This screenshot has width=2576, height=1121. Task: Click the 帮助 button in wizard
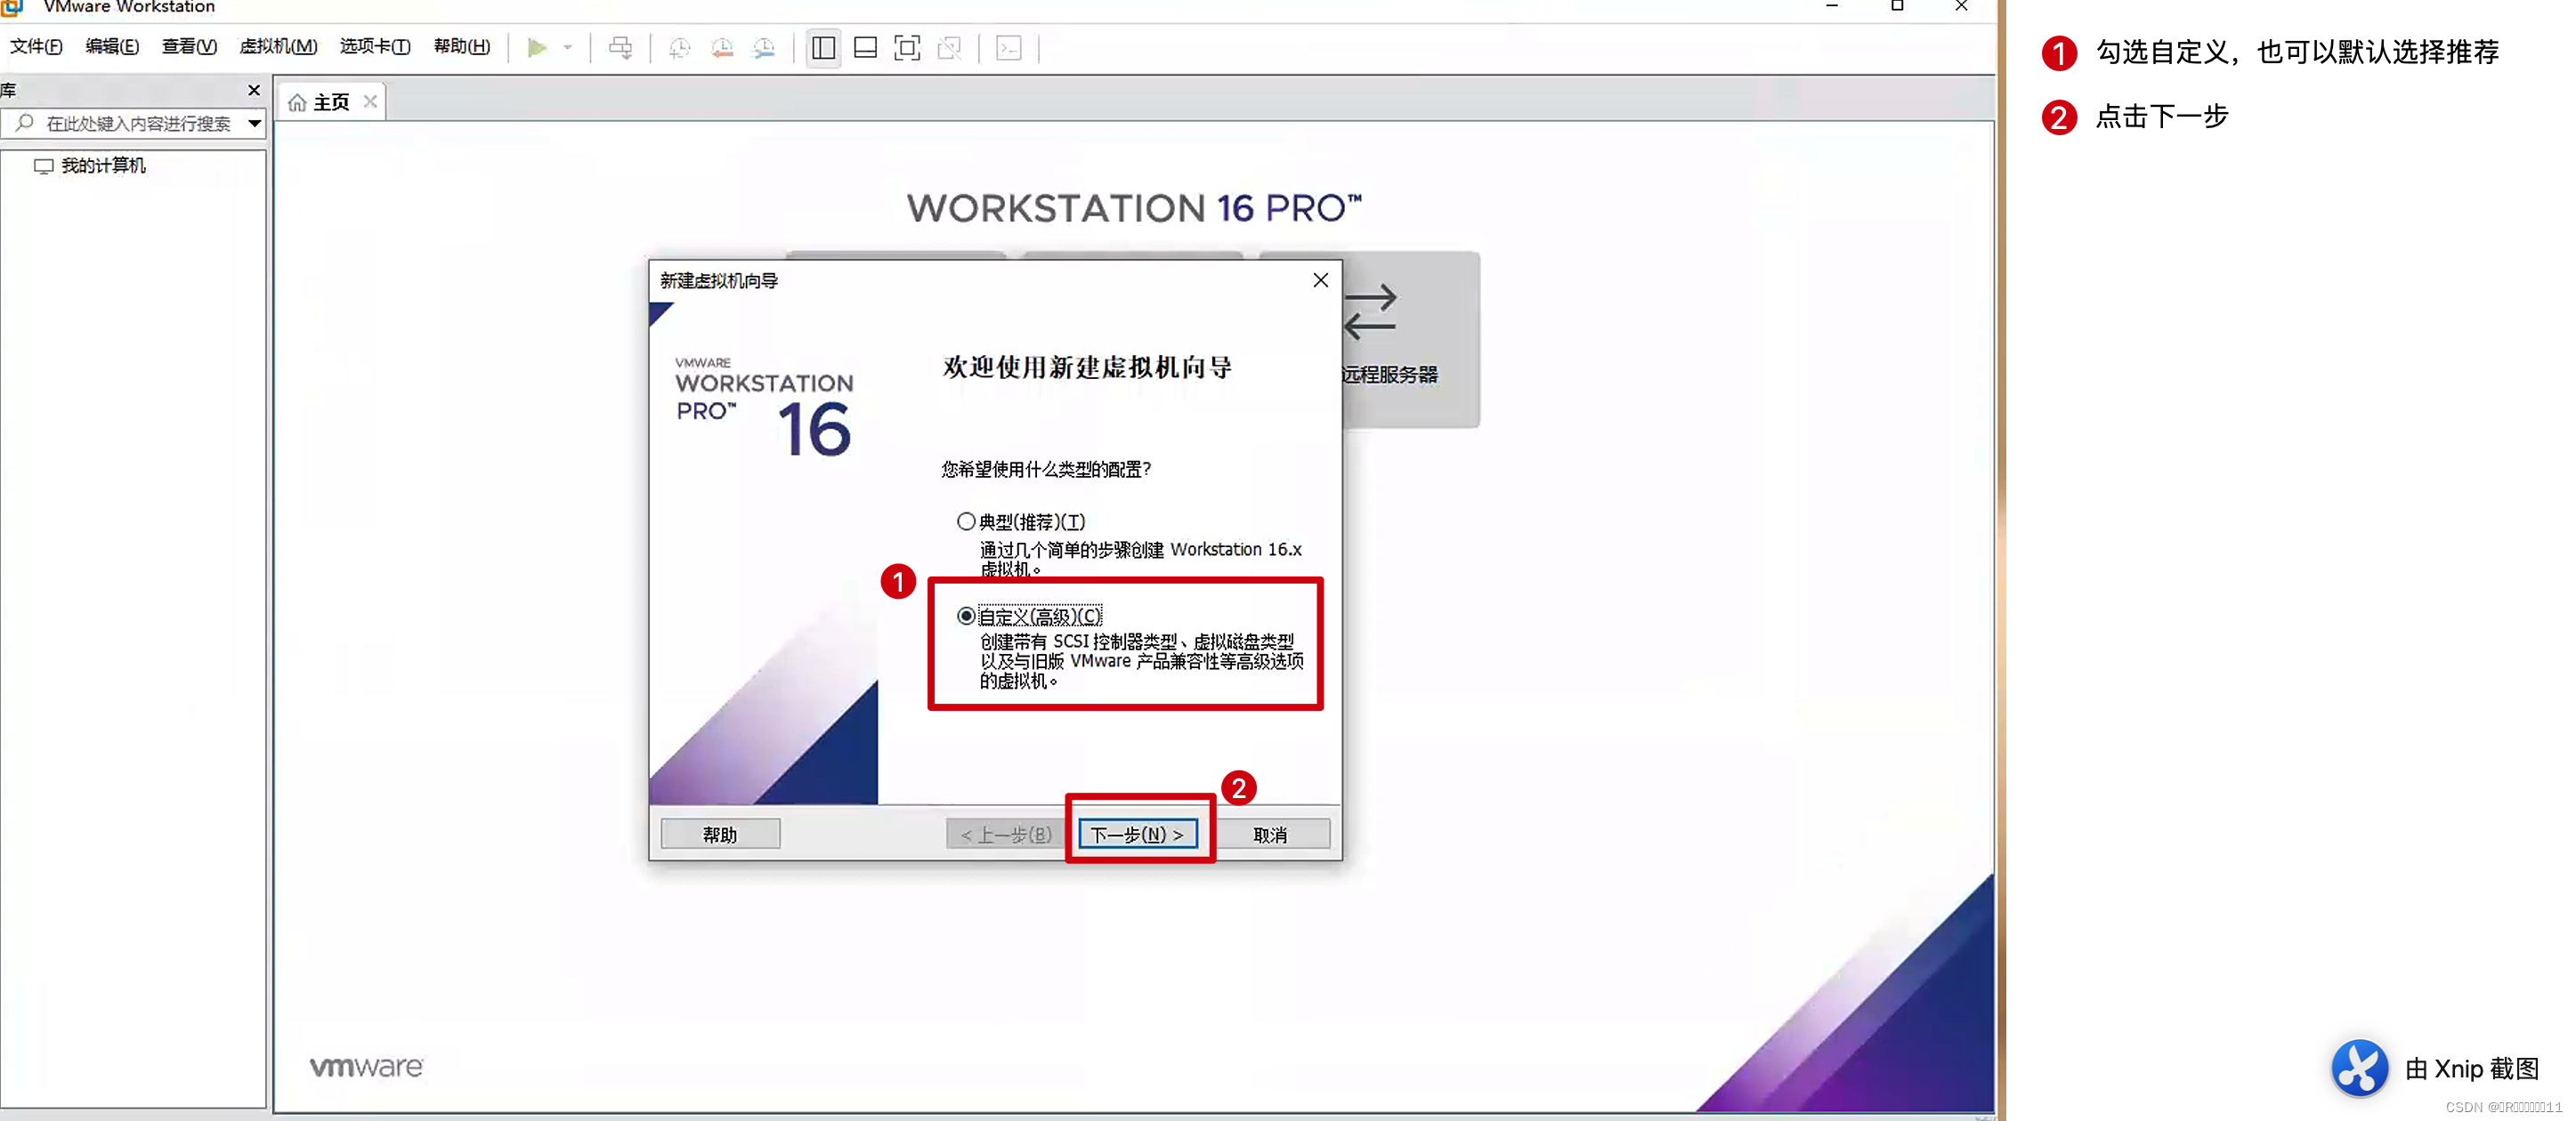click(719, 834)
